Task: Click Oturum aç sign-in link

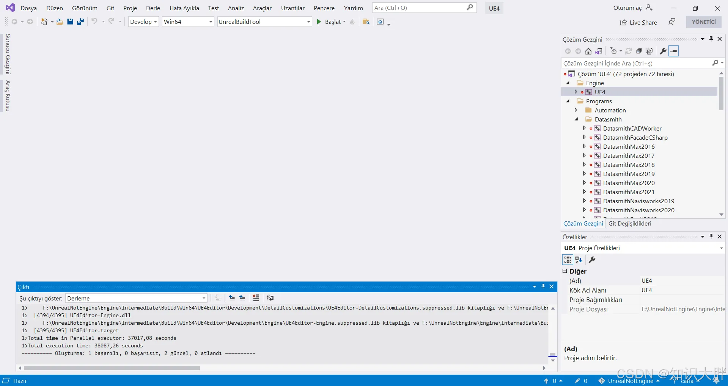Action: (x=627, y=8)
